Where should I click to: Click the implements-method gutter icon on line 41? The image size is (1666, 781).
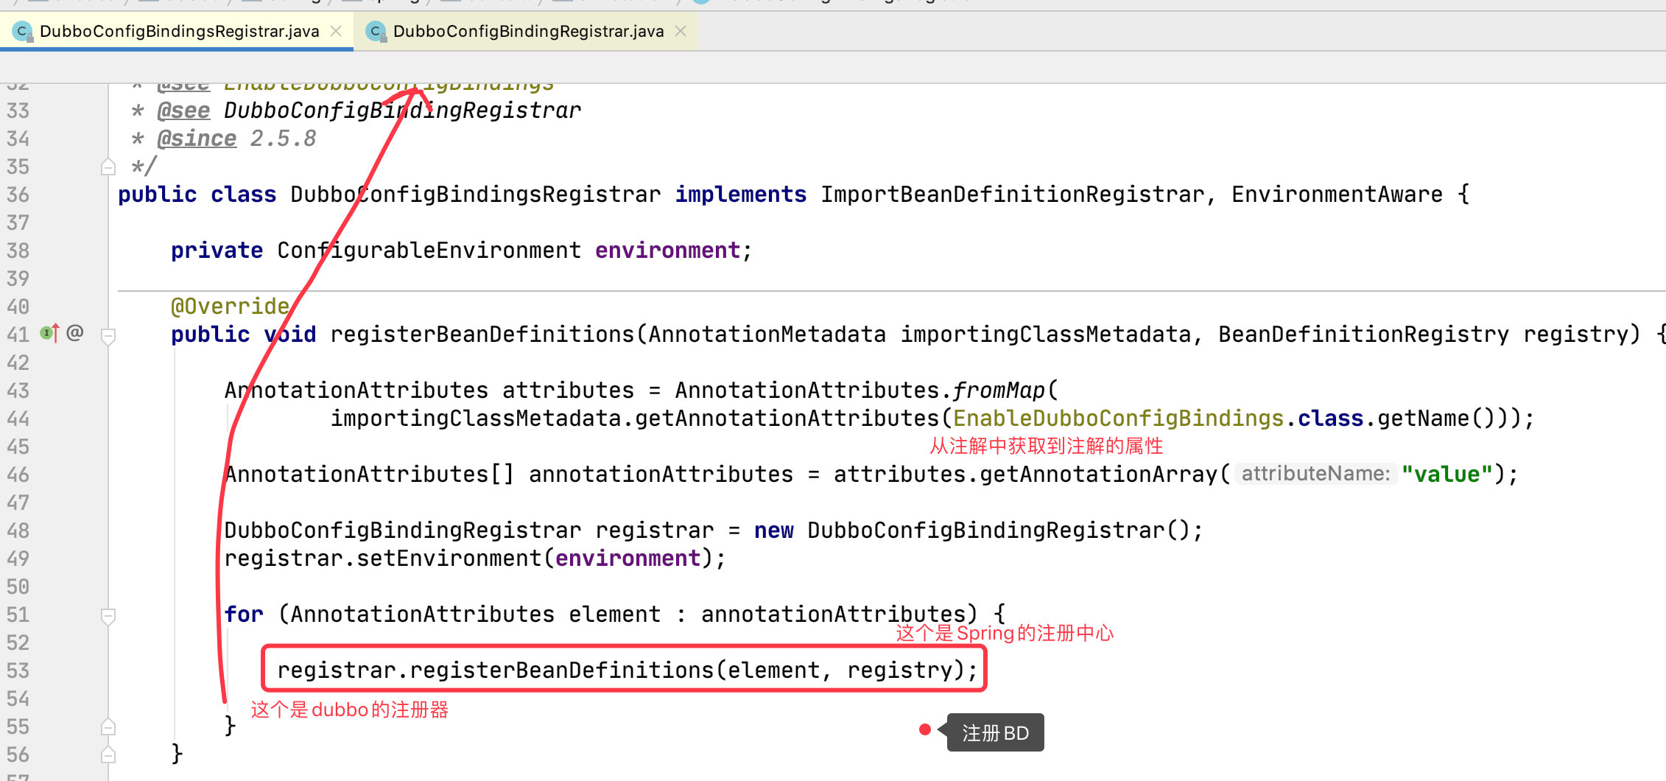[49, 333]
